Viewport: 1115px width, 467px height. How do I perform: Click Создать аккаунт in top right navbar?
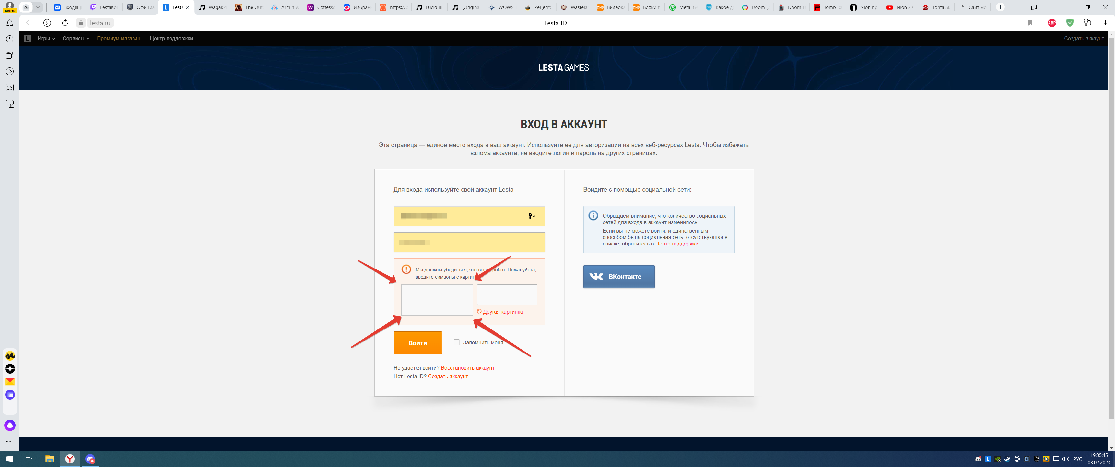1084,39
